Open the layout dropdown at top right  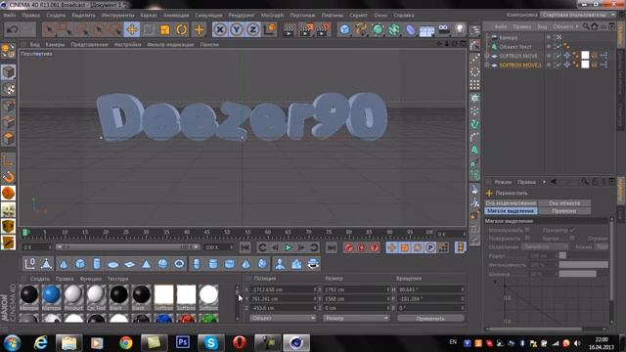pyautogui.click(x=578, y=15)
